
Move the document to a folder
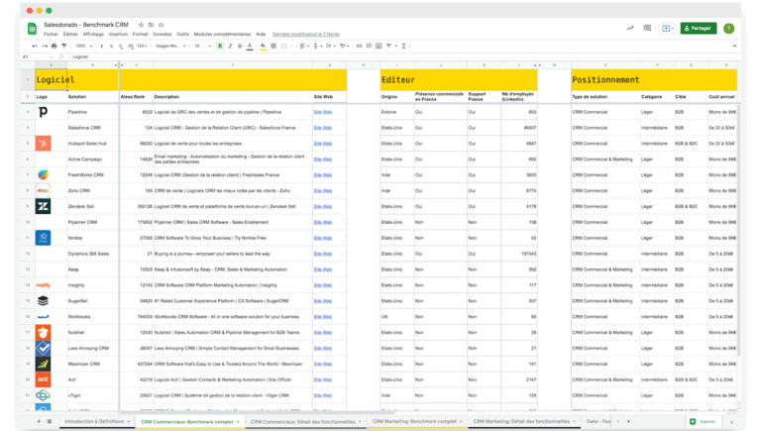[x=151, y=25]
